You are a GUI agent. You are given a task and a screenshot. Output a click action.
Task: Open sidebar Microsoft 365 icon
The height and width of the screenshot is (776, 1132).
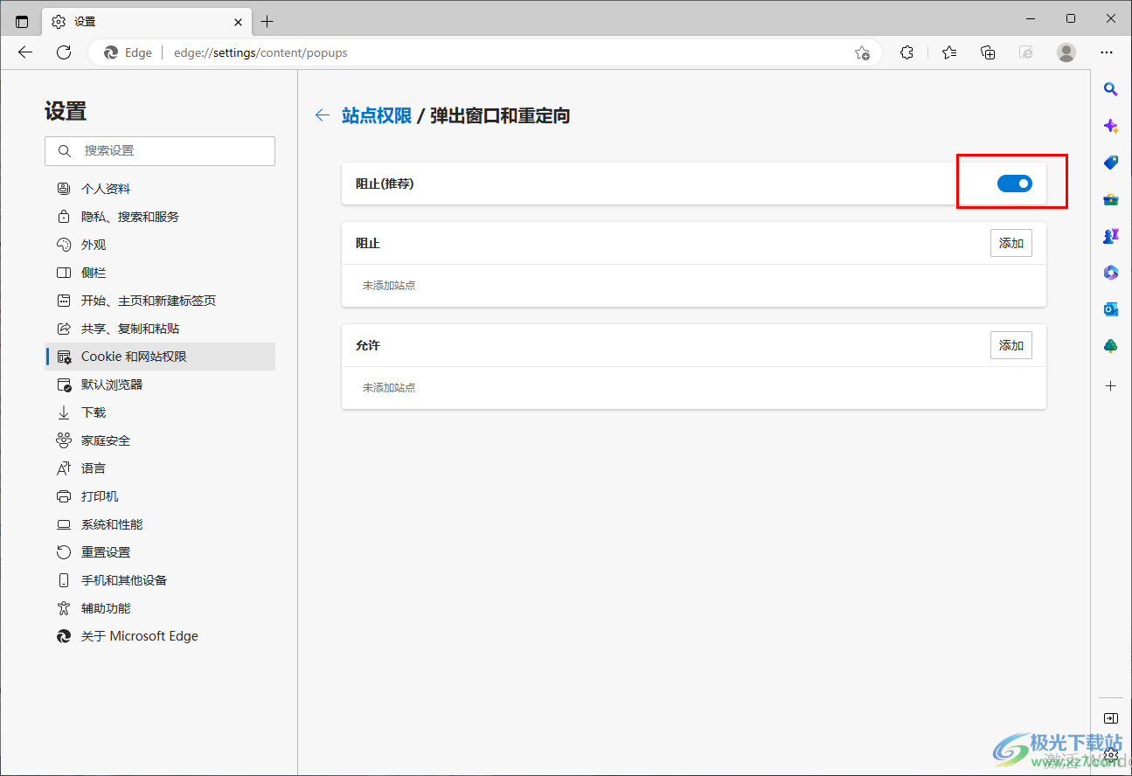[1111, 273]
